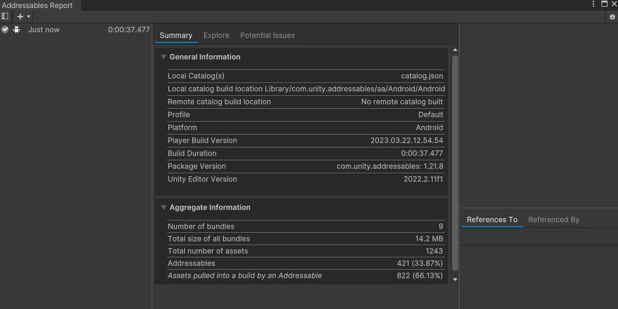This screenshot has width=618, height=309.
Task: Click 'Assets pulled into a build' label
Action: coord(244,276)
